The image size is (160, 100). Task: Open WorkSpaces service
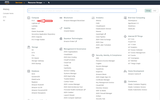(x=132, y=21)
